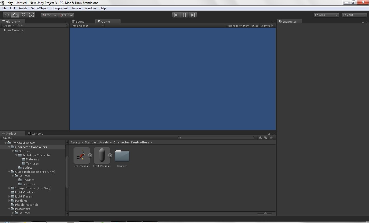369x223 pixels.
Task: Toggle the Stats overlay
Action: [x=255, y=26]
